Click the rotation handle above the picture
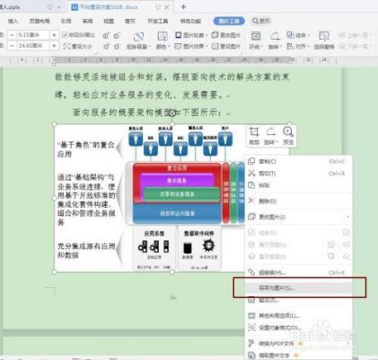 172,113
